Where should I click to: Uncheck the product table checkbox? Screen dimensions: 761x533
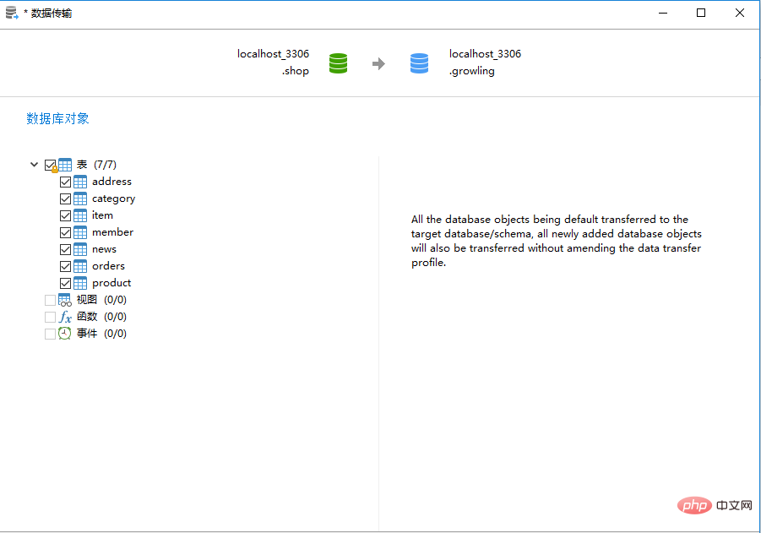[x=66, y=283]
